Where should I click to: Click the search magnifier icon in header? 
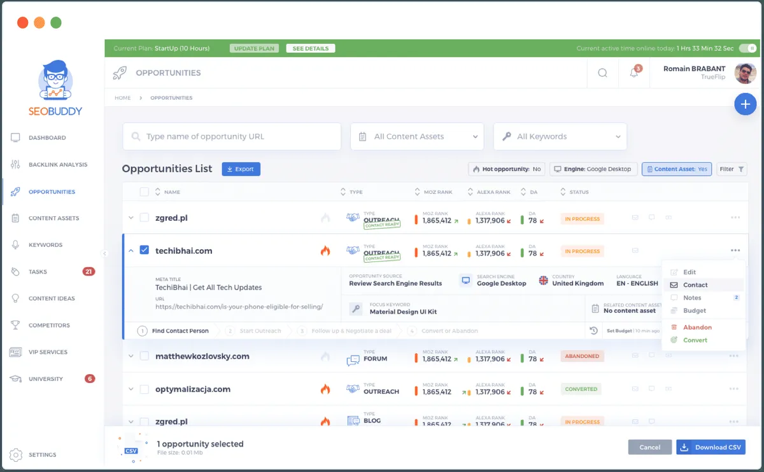point(602,73)
